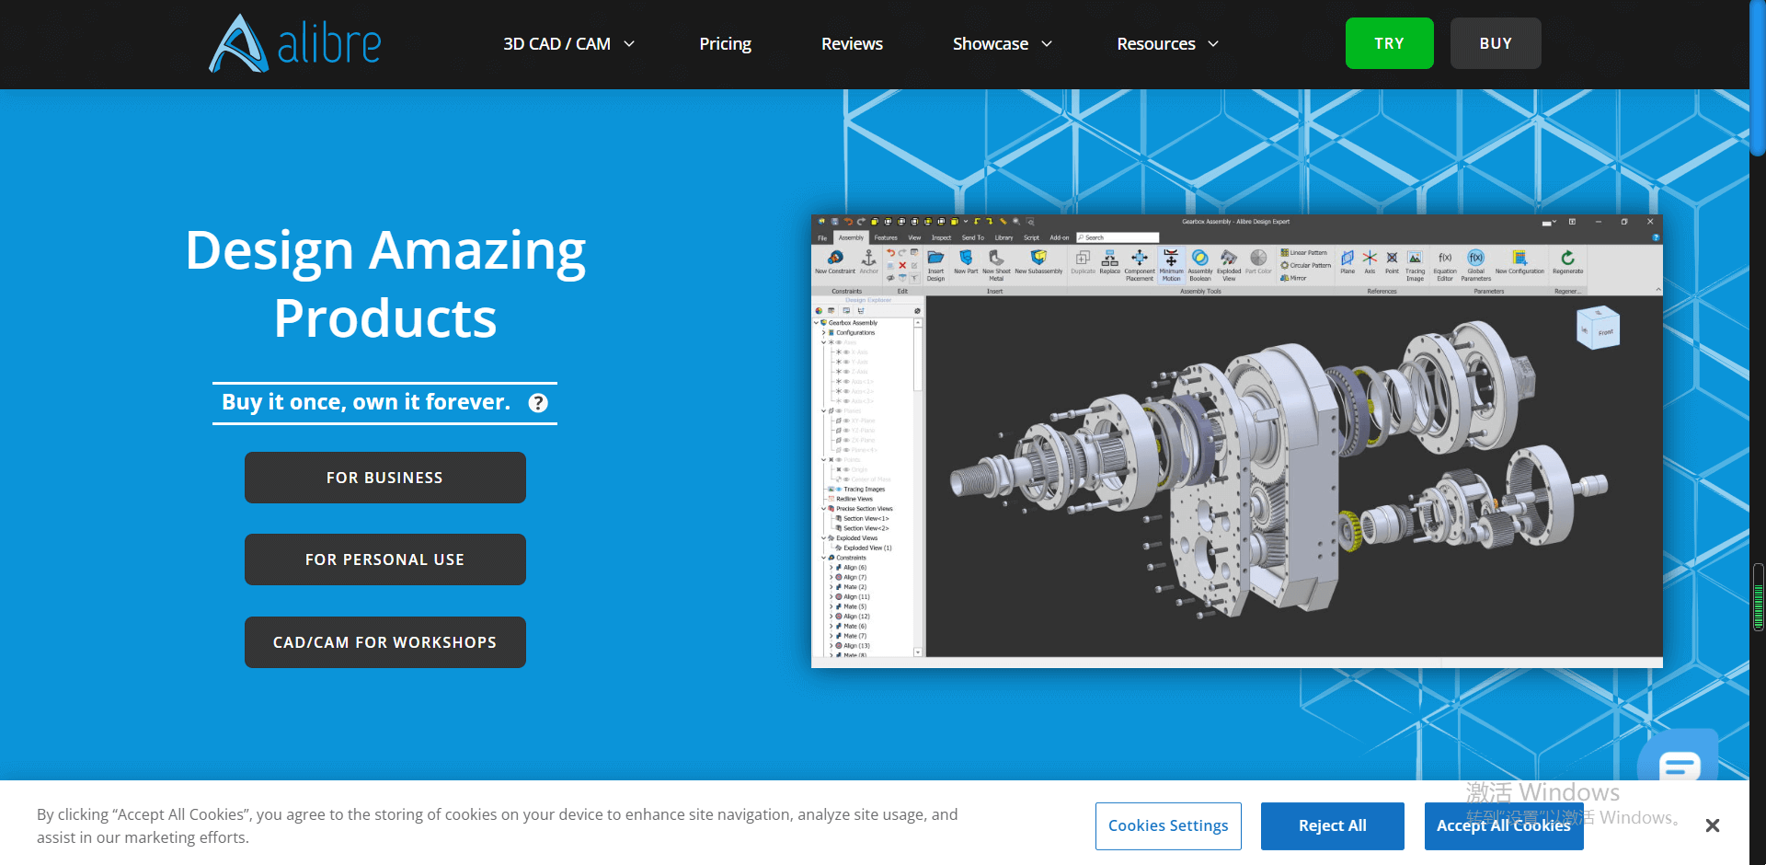1766x865 pixels.
Task: Toggle visibility eye of Tracing Images
Action: (x=839, y=490)
